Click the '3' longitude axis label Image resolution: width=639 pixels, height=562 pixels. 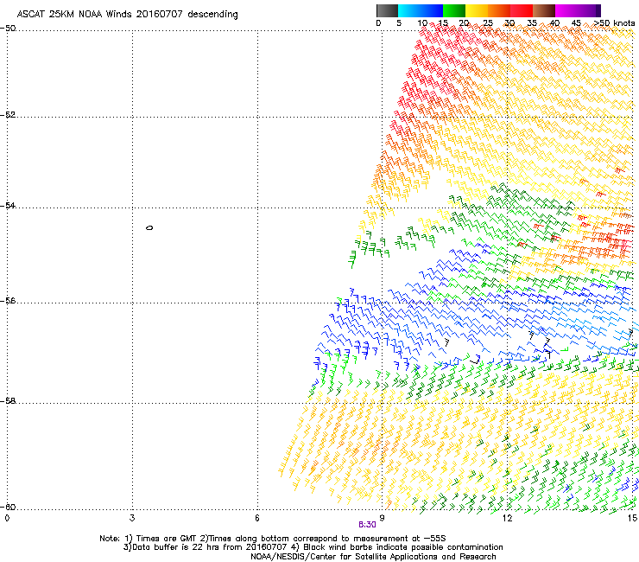(132, 518)
